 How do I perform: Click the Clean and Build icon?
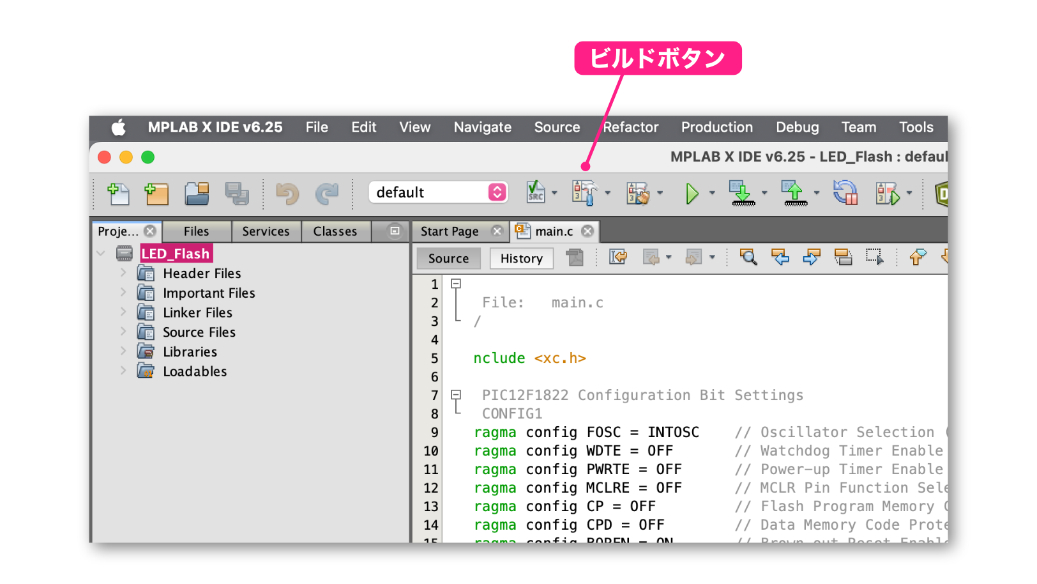[x=638, y=193]
